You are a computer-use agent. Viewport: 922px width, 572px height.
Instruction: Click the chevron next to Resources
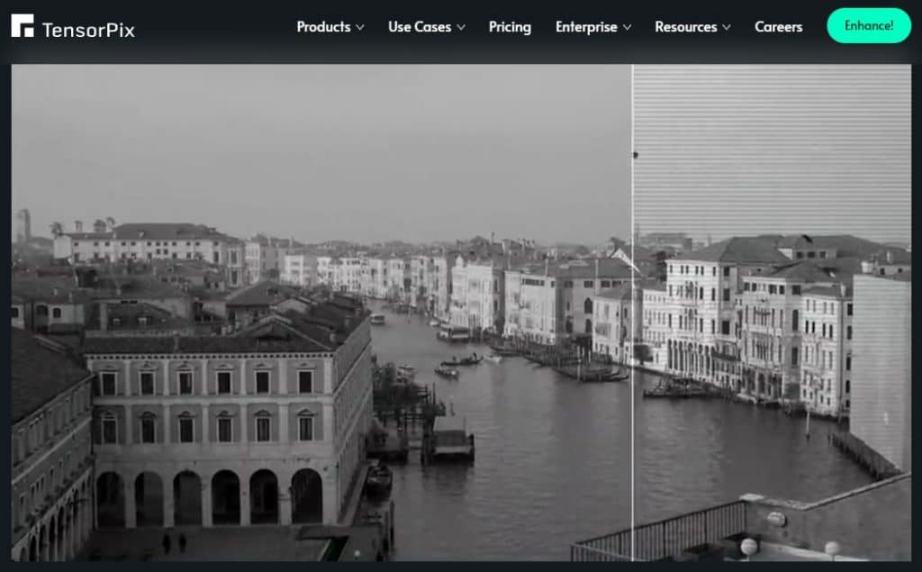click(728, 28)
